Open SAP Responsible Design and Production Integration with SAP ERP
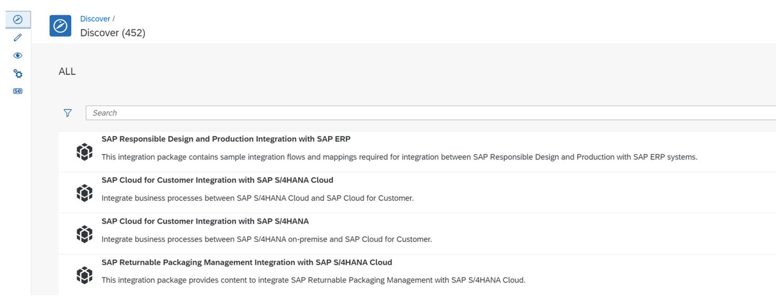The width and height of the screenshot is (776, 303). tap(226, 138)
